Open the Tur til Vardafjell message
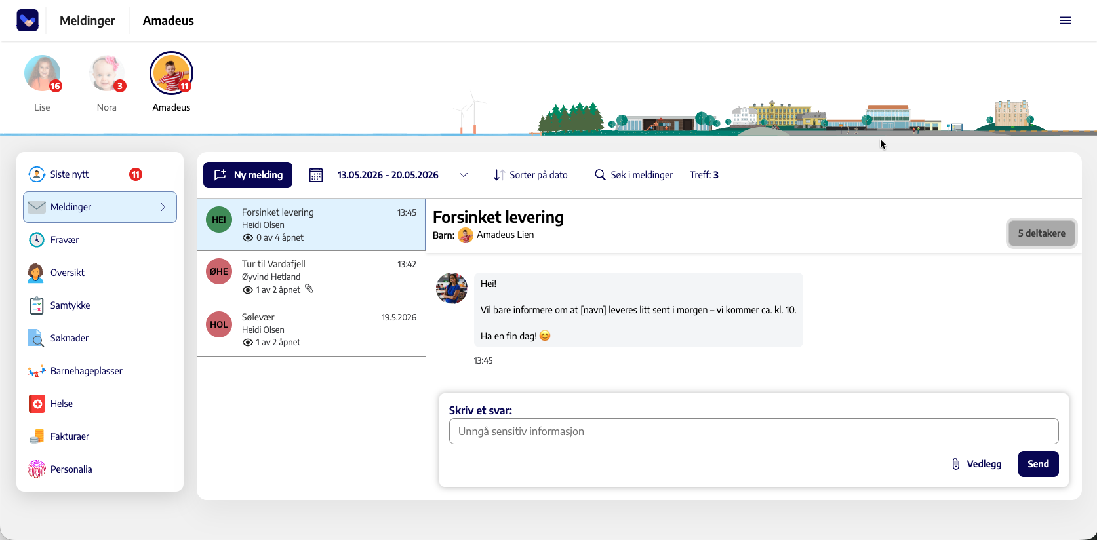The height and width of the screenshot is (540, 1097). (311, 277)
